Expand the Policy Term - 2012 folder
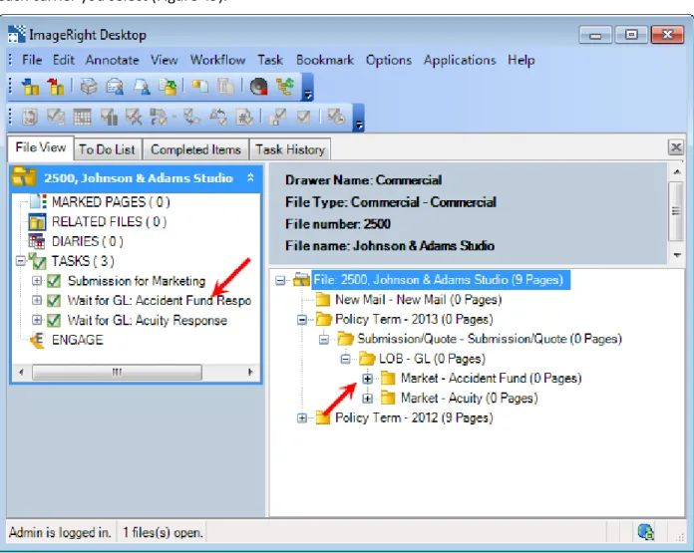Image resolution: width=694 pixels, height=553 pixels. coord(302,417)
